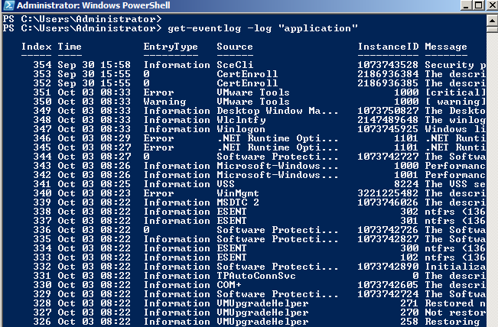The height and width of the screenshot is (327, 498).
Task: Click 'VMware Tools' in the Error row 351
Action: point(253,92)
